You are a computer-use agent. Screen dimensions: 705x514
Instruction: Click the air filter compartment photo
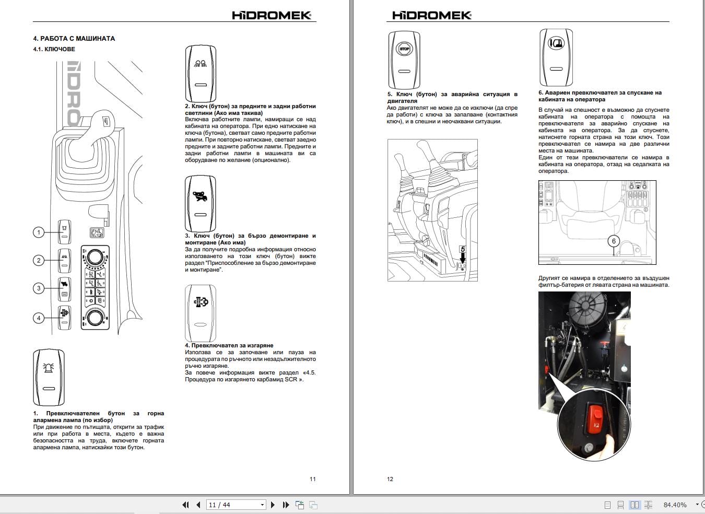click(x=584, y=376)
